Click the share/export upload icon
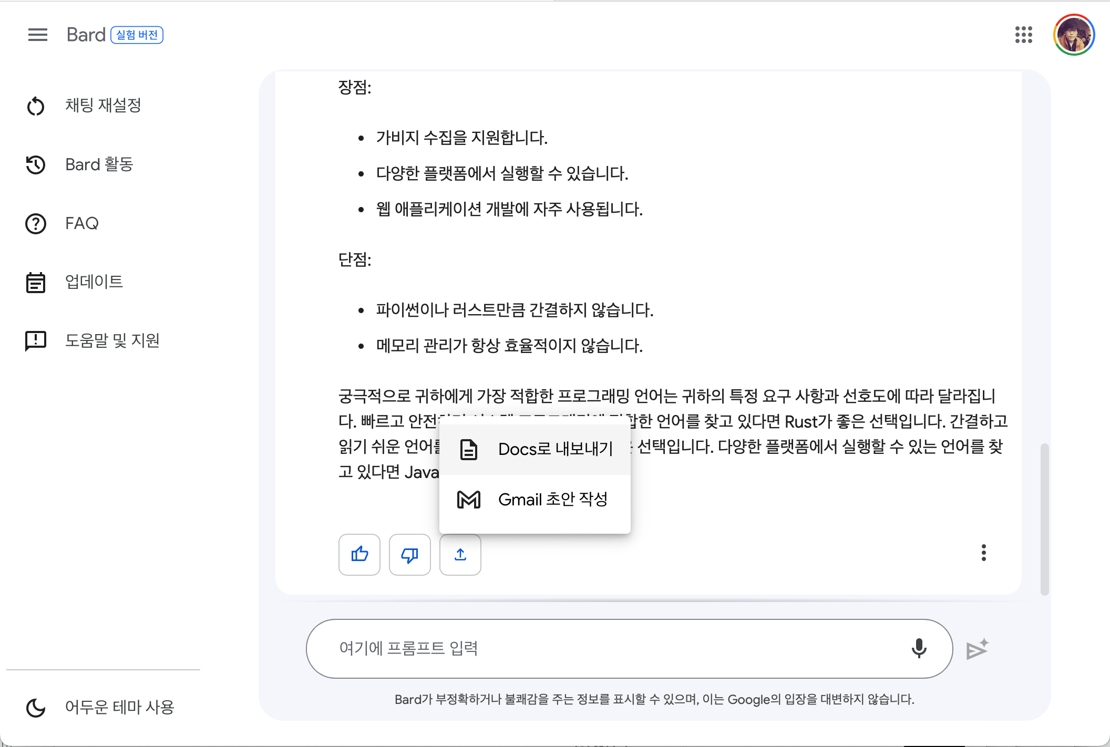Screen dimensions: 1110x747 coord(460,554)
